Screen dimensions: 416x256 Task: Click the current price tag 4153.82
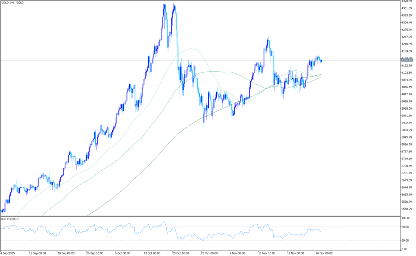pos(407,60)
